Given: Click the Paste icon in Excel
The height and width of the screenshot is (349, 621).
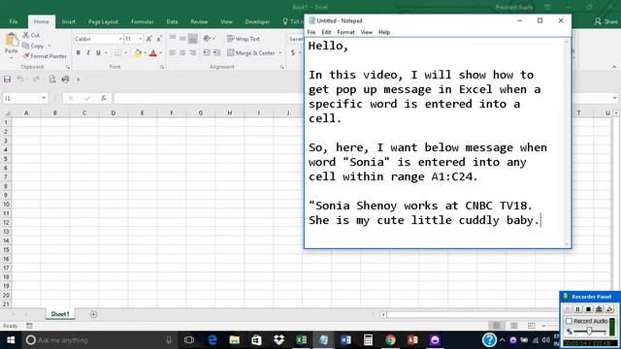Looking at the screenshot, I should [11, 40].
